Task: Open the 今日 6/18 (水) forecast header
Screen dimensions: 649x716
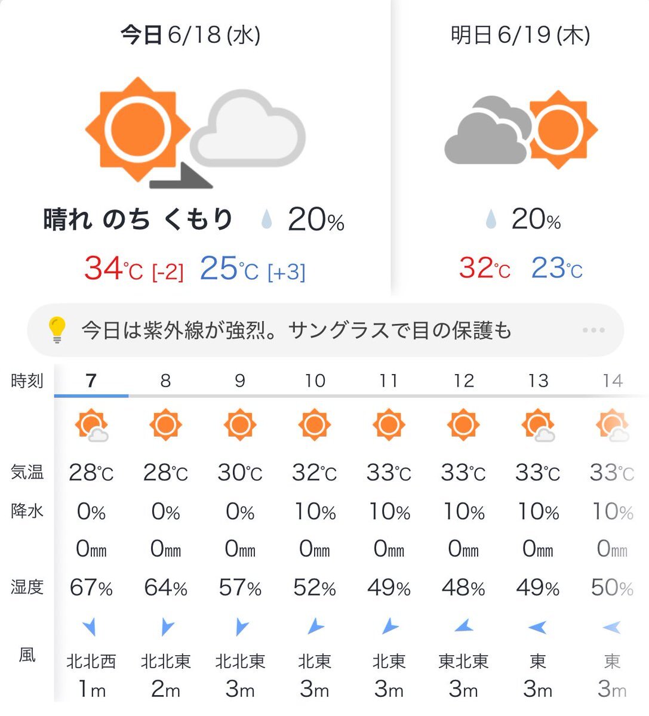Action: (190, 35)
